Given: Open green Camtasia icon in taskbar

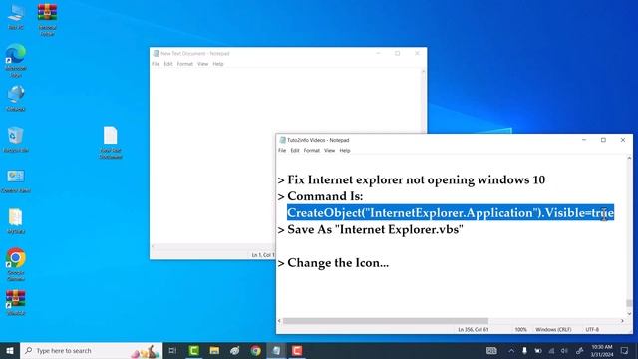Looking at the screenshot, I should click(194, 350).
